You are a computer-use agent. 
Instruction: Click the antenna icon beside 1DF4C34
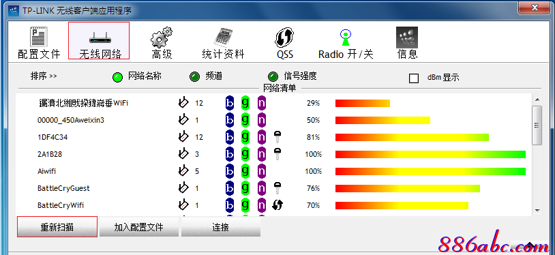183,136
